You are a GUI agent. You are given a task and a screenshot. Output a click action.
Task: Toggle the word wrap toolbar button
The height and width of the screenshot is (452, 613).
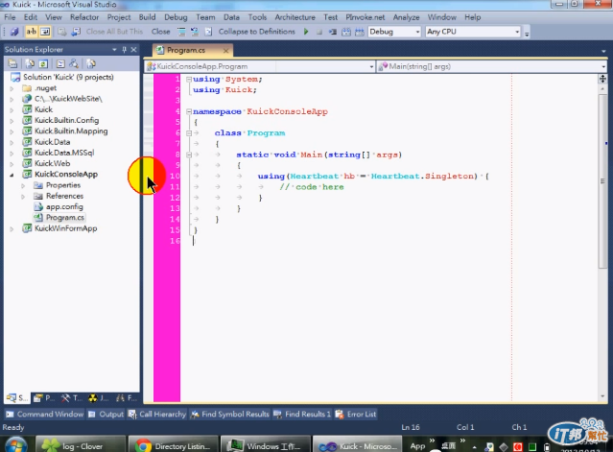click(x=45, y=32)
